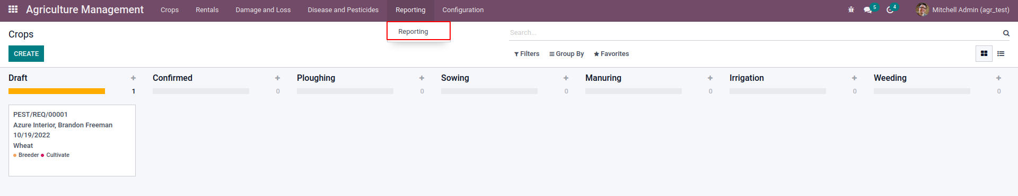Open the activities clock icon
The width and height of the screenshot is (1018, 196).
point(890,10)
